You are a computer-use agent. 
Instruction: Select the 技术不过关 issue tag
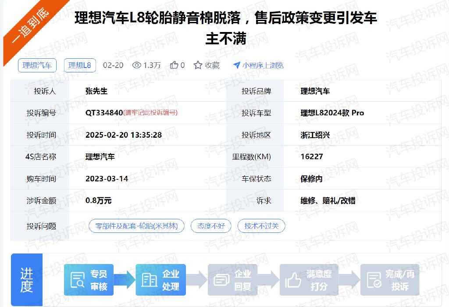click(261, 226)
